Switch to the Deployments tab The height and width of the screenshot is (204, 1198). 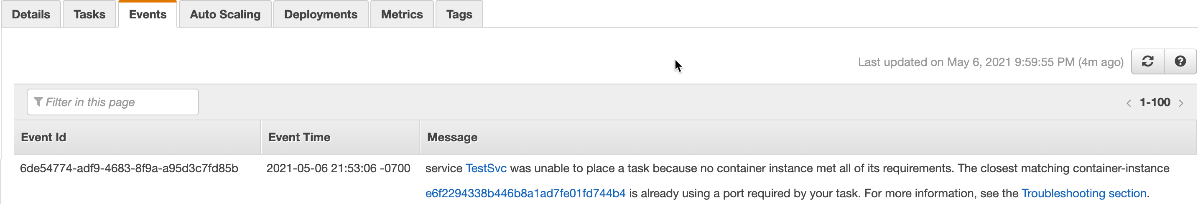[321, 14]
